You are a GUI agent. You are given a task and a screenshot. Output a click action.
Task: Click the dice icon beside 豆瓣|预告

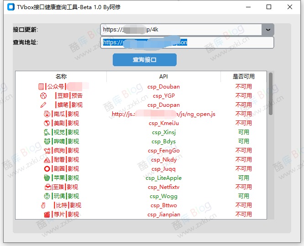point(43,95)
